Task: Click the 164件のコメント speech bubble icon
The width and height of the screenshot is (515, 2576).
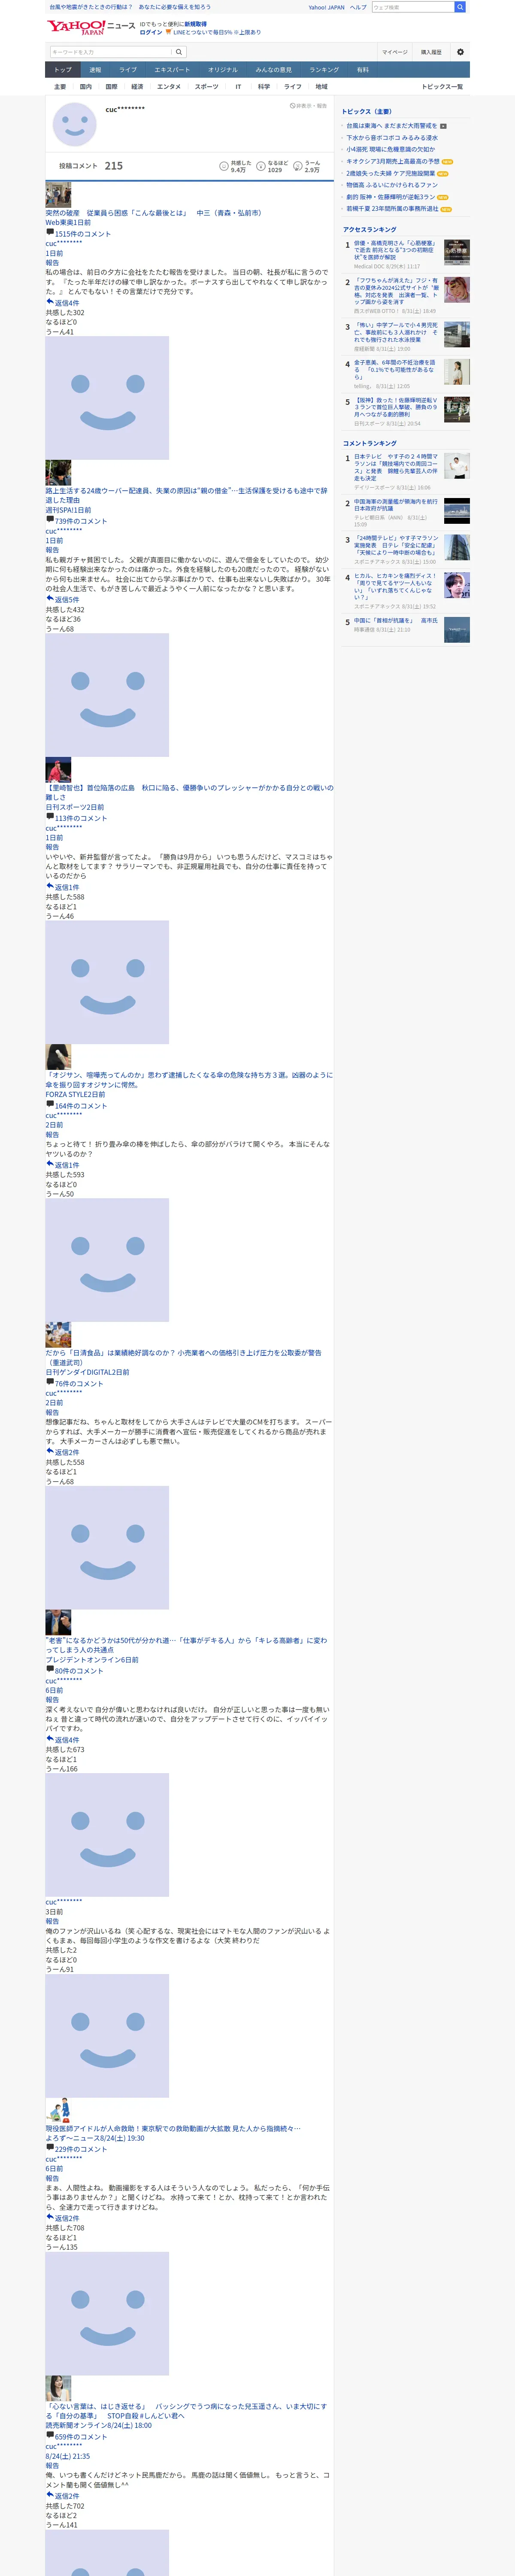Action: point(50,1104)
